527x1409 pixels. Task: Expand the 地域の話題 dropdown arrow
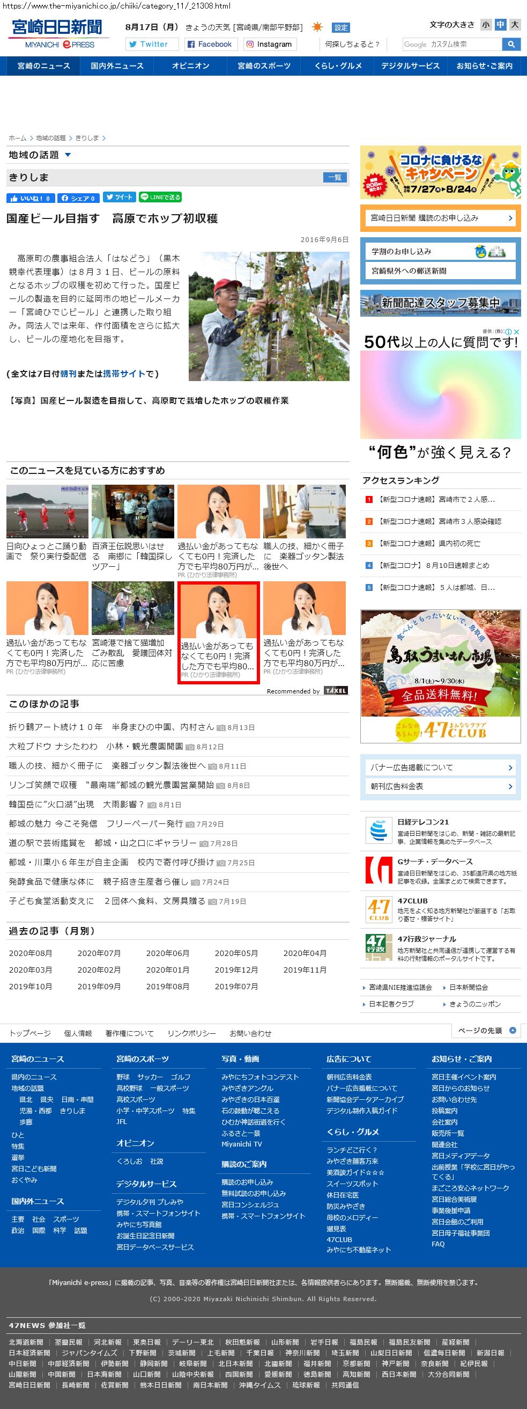click(68, 155)
